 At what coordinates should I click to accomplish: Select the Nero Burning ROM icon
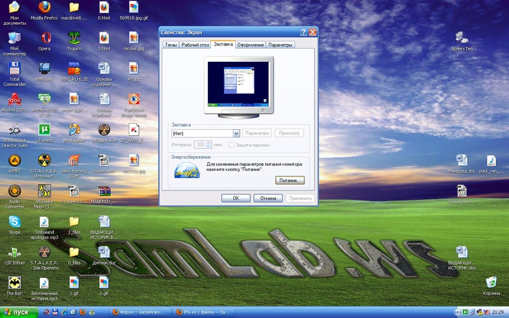pos(74,166)
